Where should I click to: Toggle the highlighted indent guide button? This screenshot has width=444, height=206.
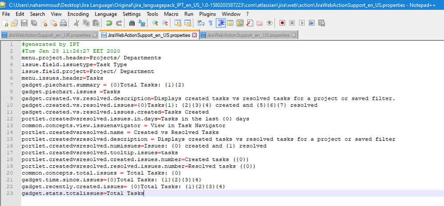pyautogui.click(x=220, y=23)
